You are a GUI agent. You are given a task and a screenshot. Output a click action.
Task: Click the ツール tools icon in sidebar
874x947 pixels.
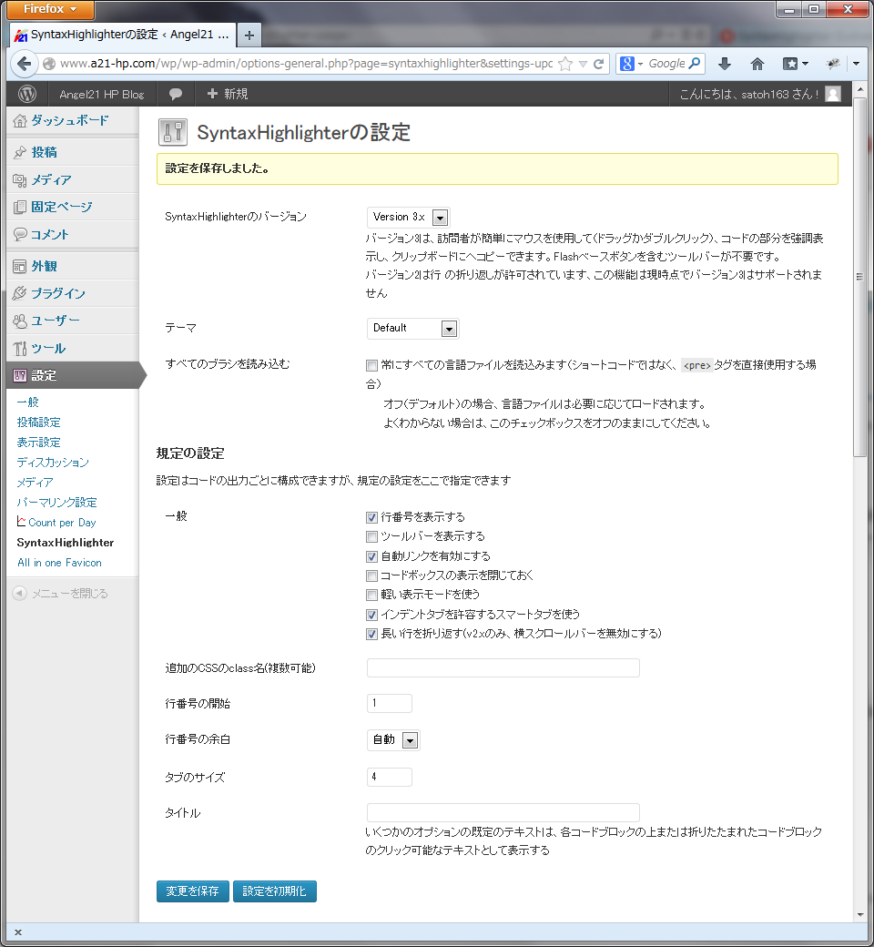(20, 349)
